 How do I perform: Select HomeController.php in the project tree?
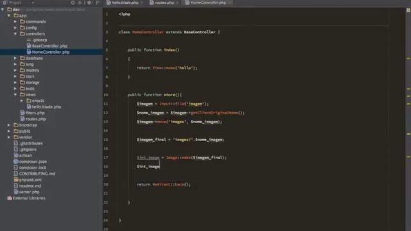click(x=51, y=52)
